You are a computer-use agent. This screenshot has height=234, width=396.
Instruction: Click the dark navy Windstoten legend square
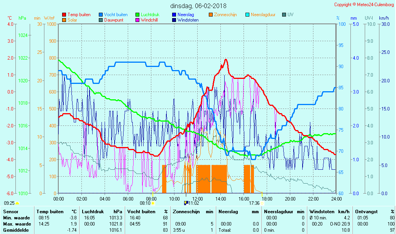click(174, 20)
